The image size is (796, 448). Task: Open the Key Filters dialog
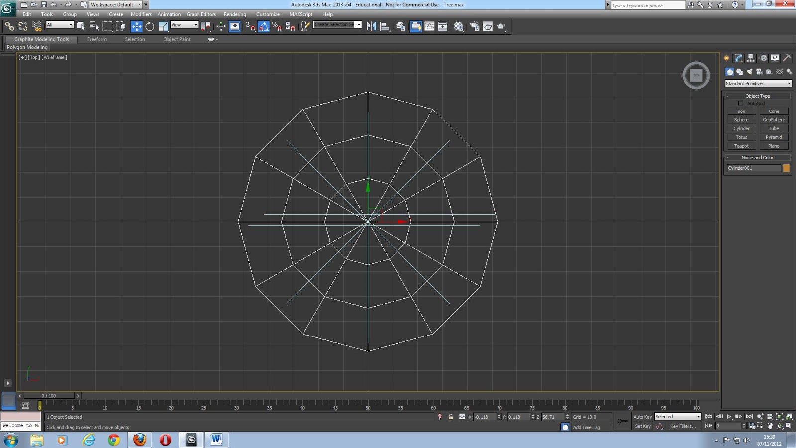click(x=684, y=426)
